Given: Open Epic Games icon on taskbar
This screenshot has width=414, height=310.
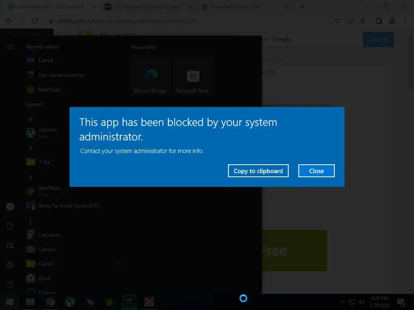Looking at the screenshot, I should (x=129, y=302).
